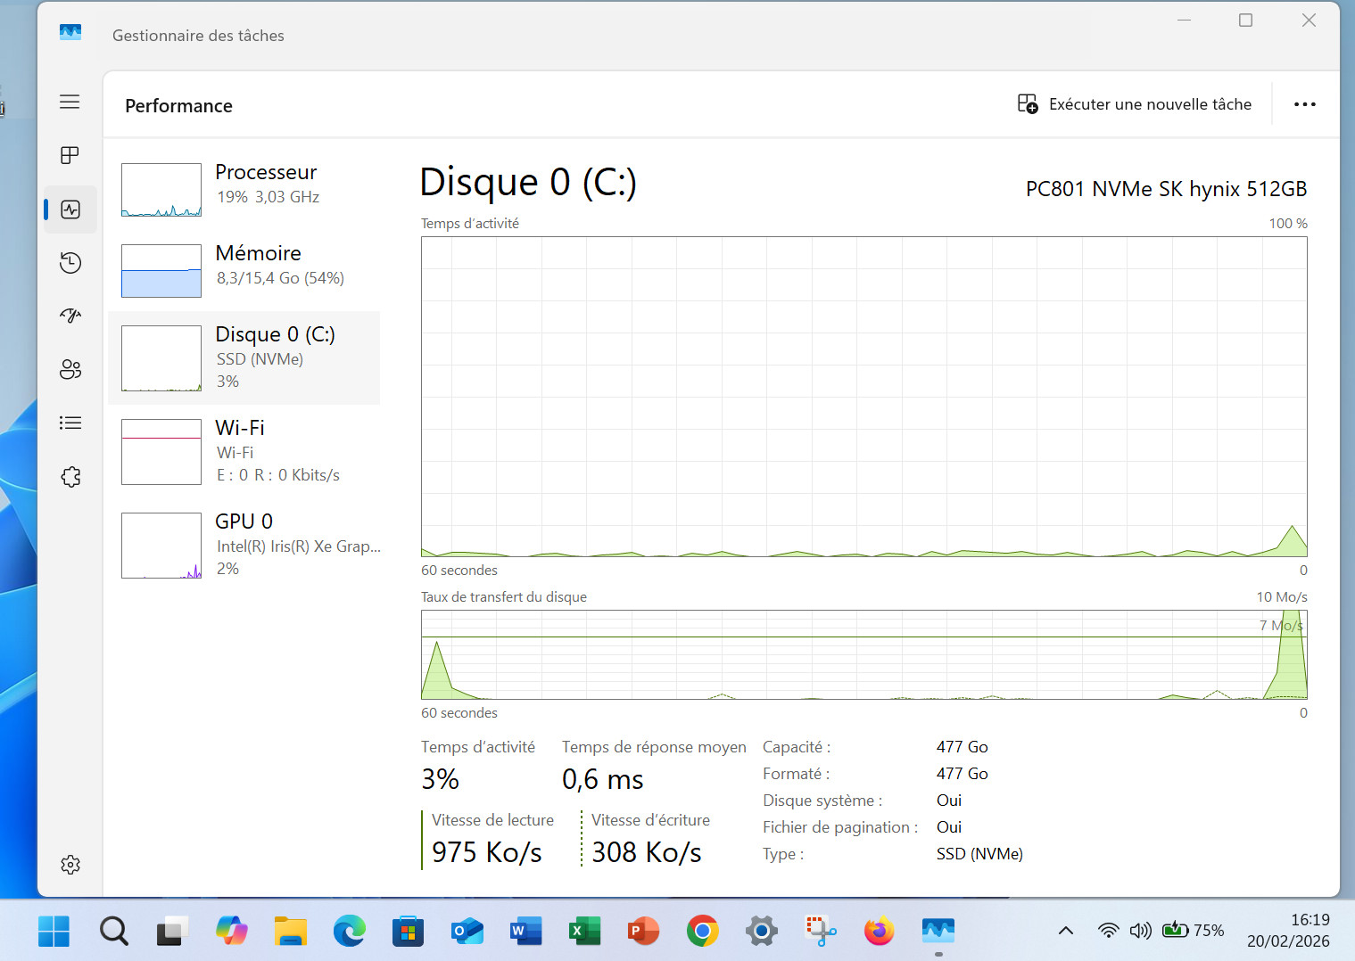Go to the Processes page icon
The height and width of the screenshot is (961, 1355).
70,155
